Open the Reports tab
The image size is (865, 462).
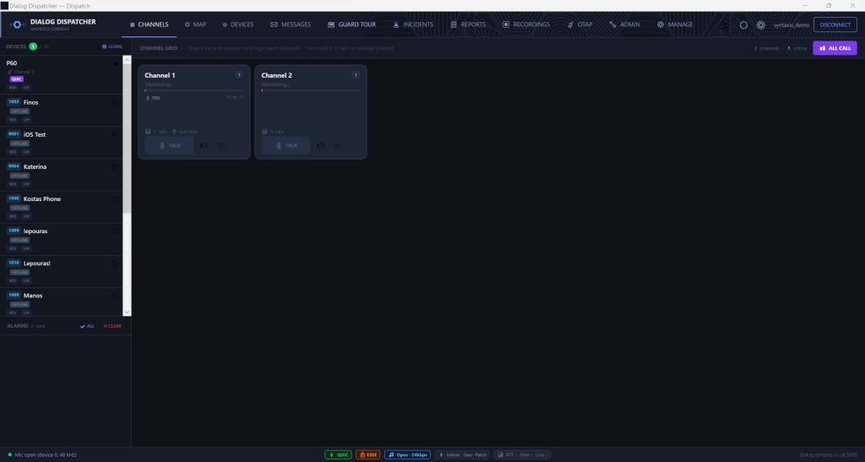pos(468,24)
